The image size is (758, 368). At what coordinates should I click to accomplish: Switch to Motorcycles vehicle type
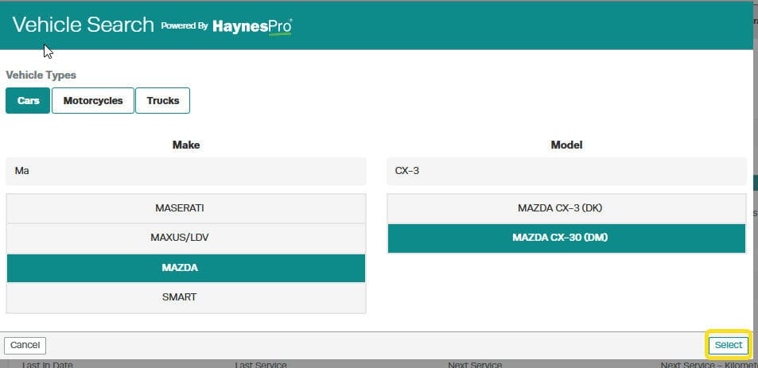[x=93, y=100]
